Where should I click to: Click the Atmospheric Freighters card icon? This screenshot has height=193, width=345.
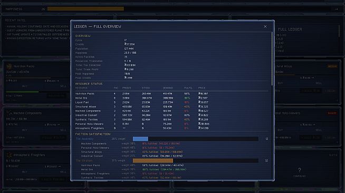(x=9, y=155)
